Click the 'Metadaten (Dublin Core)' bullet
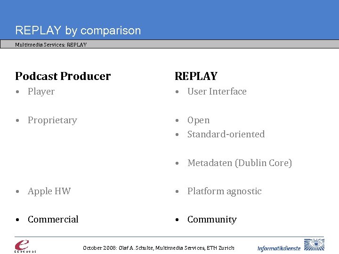The image size is (339, 254). pos(240,163)
